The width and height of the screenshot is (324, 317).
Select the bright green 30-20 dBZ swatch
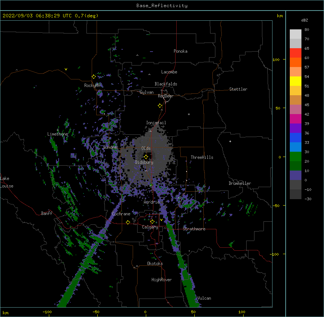click(x=295, y=157)
